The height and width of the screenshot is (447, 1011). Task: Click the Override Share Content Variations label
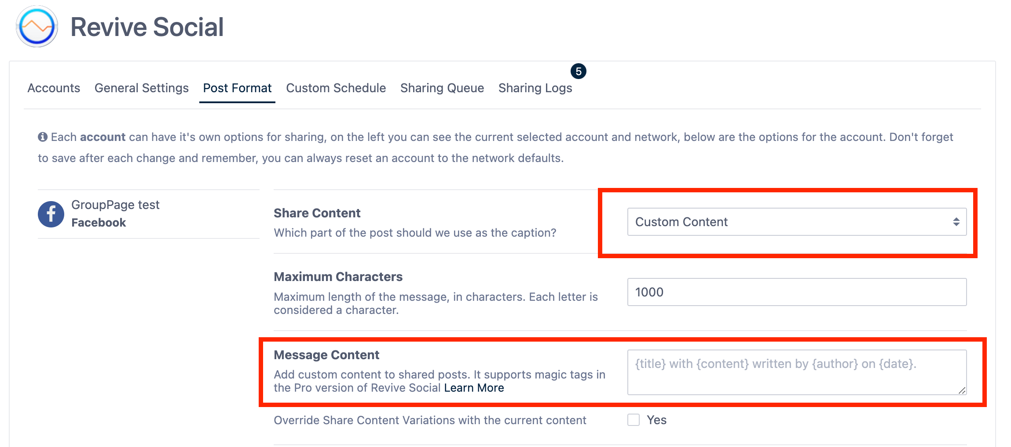[x=429, y=420]
